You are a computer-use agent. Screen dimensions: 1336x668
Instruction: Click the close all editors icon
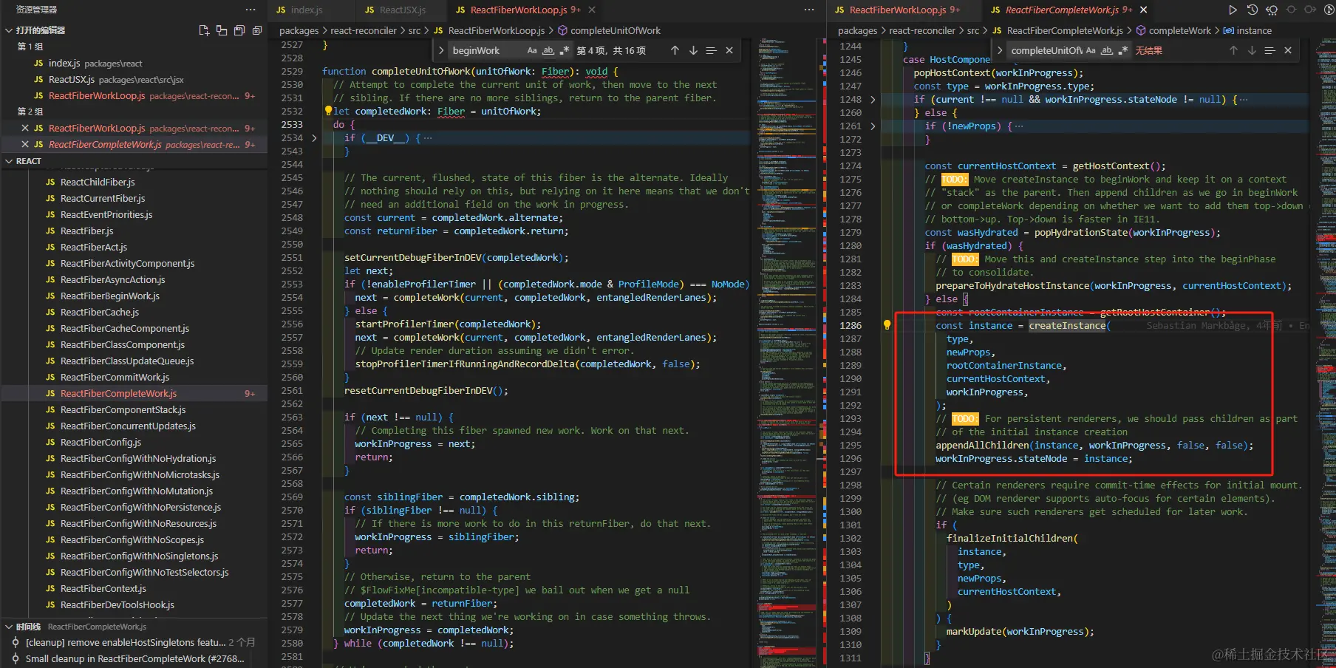(x=257, y=30)
